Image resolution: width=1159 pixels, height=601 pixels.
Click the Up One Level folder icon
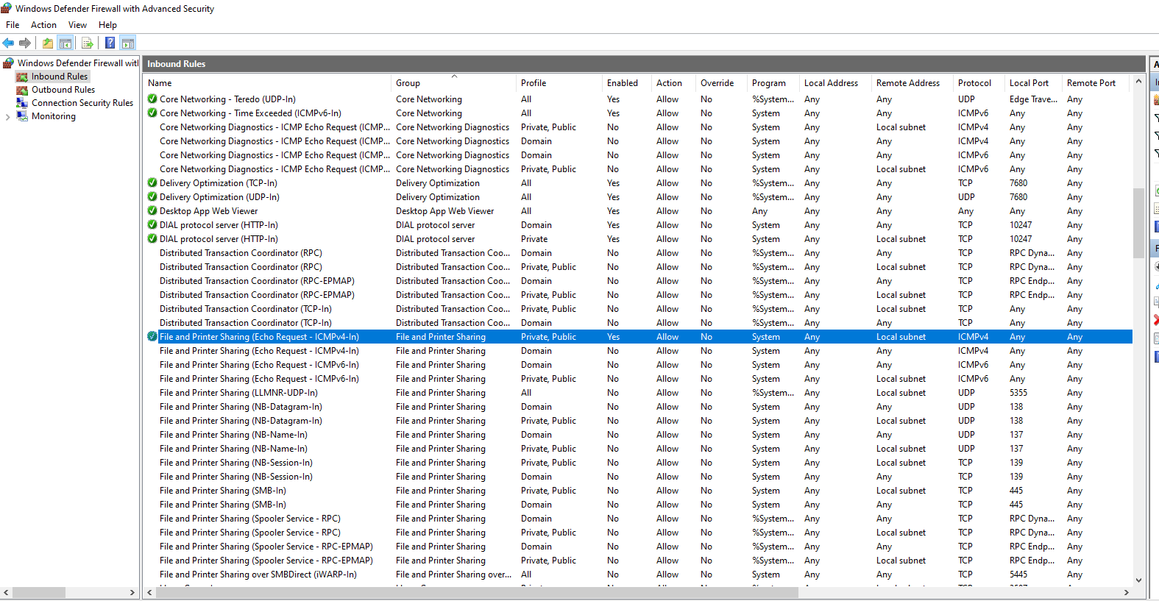[48, 43]
